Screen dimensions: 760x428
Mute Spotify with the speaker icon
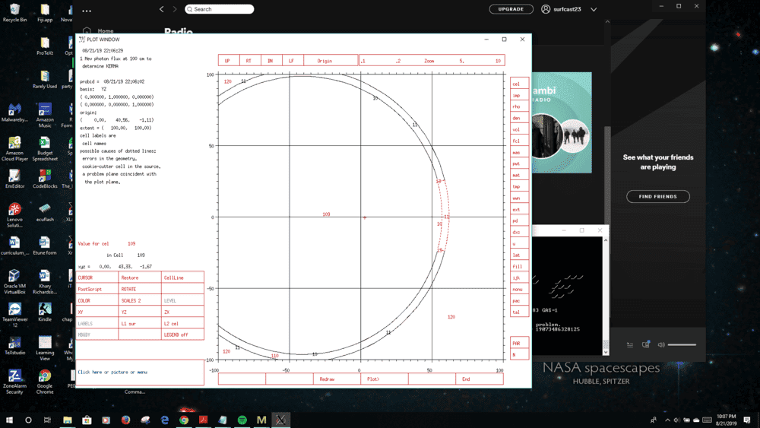(661, 344)
